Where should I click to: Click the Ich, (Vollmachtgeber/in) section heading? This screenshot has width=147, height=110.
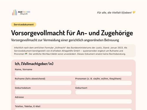tap(34, 64)
